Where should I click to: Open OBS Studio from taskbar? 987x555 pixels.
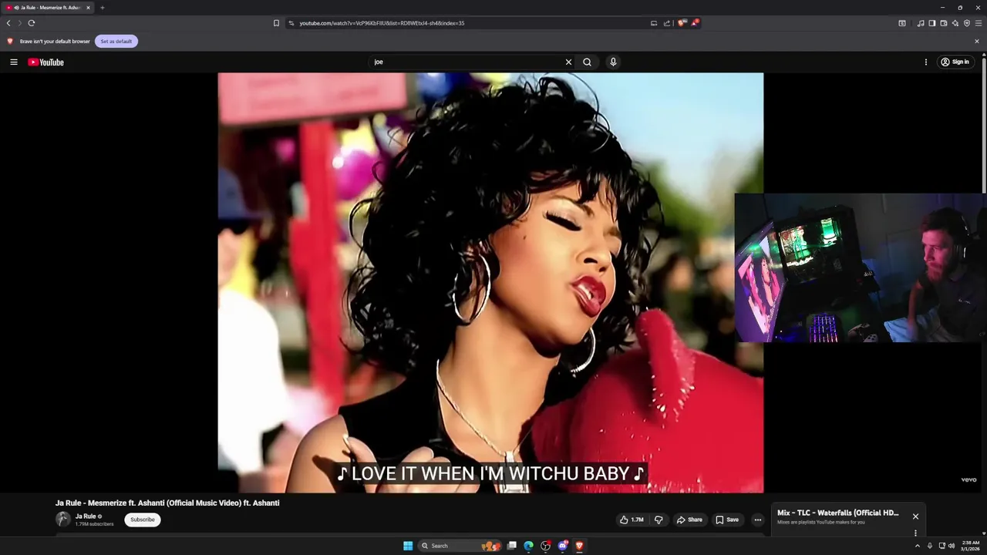(x=545, y=546)
